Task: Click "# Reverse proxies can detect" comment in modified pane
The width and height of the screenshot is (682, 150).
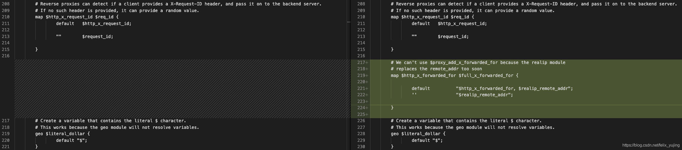Action: point(534,4)
